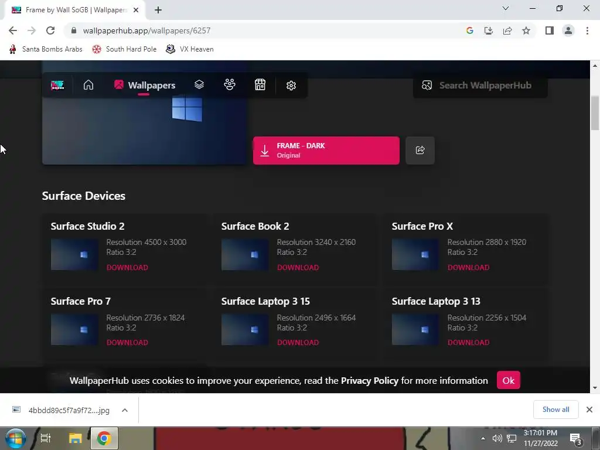
Task: Open the volume speaker tray icon
Action: 497,438
